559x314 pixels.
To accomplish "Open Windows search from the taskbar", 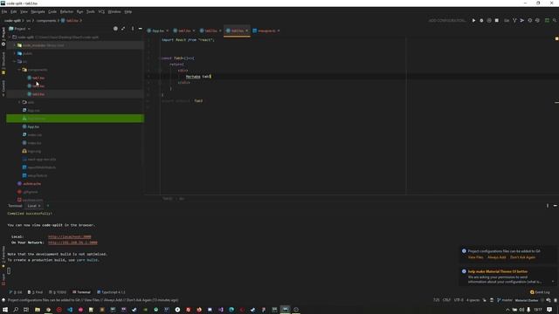I will click(16, 310).
